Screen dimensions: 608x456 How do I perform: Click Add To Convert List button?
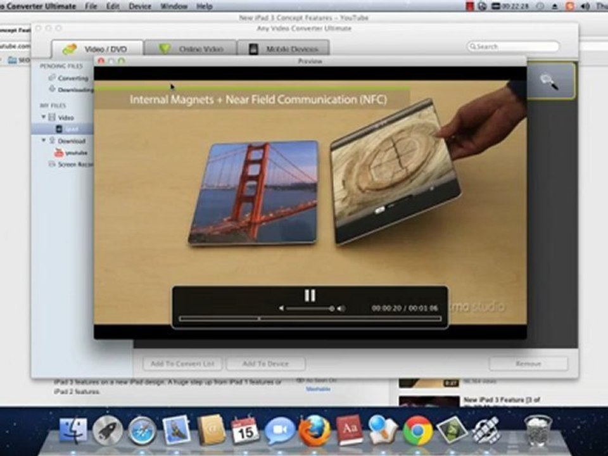(x=182, y=364)
